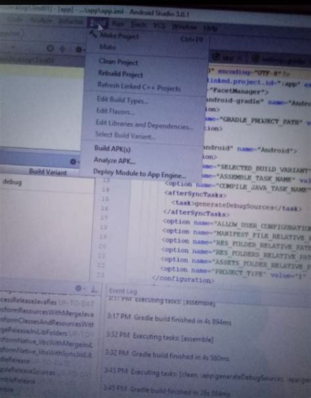Open the Build menu

click(x=98, y=23)
